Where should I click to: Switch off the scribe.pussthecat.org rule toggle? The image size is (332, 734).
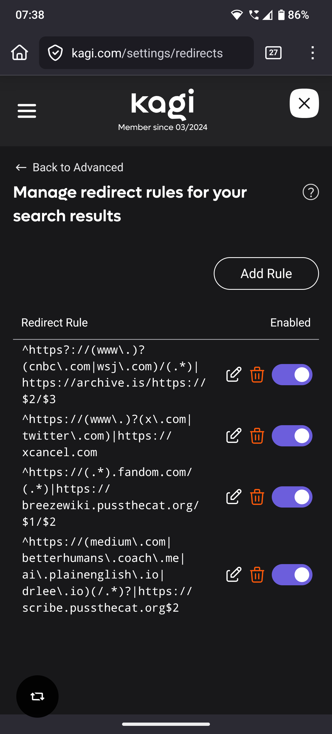(292, 574)
